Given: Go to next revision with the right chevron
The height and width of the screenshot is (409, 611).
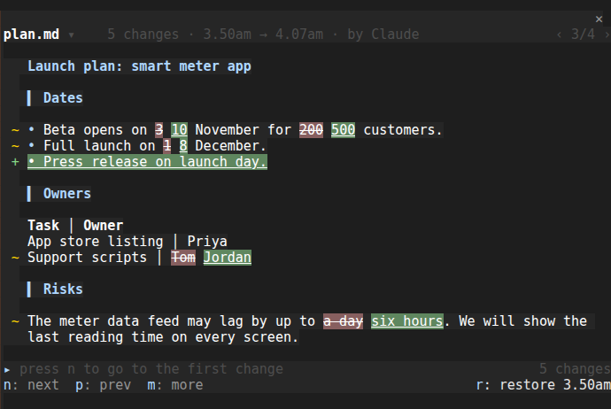Looking at the screenshot, I should coord(607,35).
